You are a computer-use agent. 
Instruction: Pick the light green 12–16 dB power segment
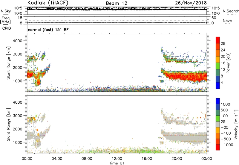(x=218, y=66)
